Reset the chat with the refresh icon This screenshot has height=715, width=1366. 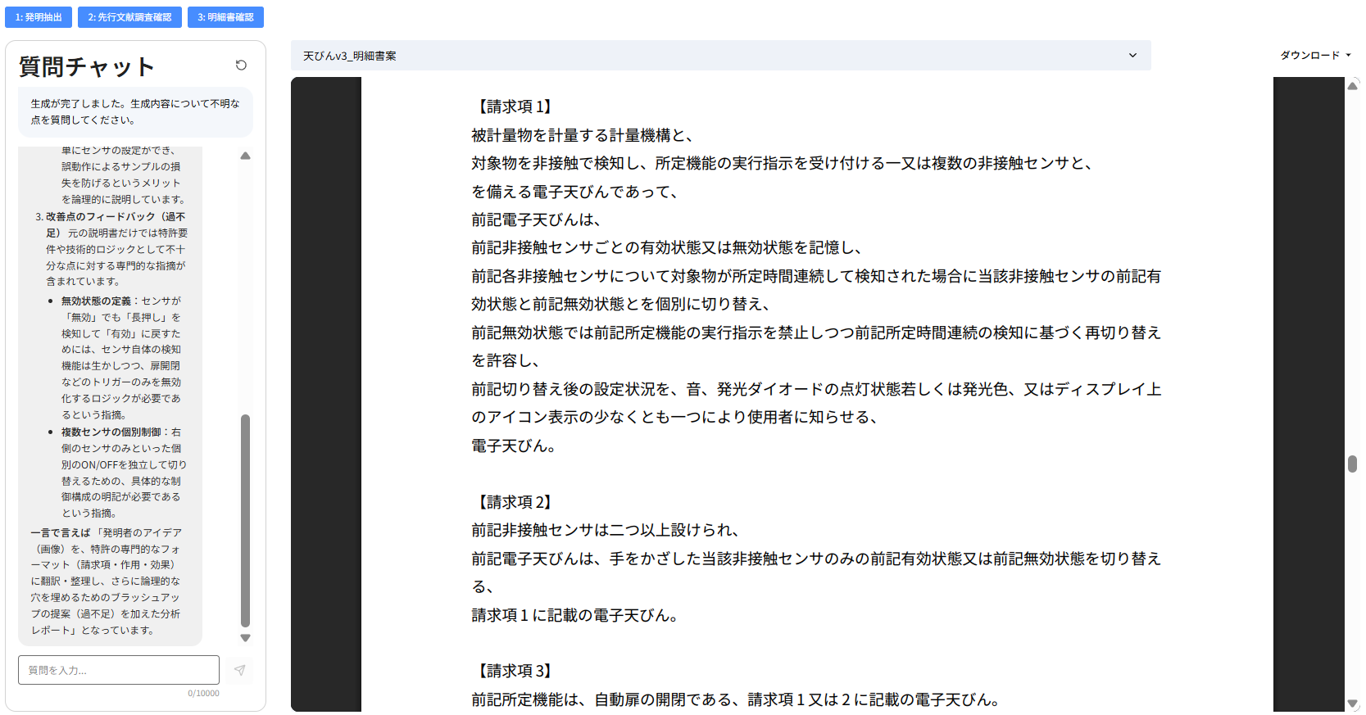241,66
